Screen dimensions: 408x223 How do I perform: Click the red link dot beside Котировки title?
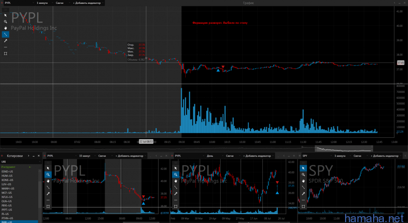(2, 156)
